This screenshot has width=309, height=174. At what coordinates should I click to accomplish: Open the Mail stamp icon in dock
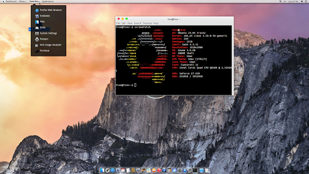coord(118,170)
